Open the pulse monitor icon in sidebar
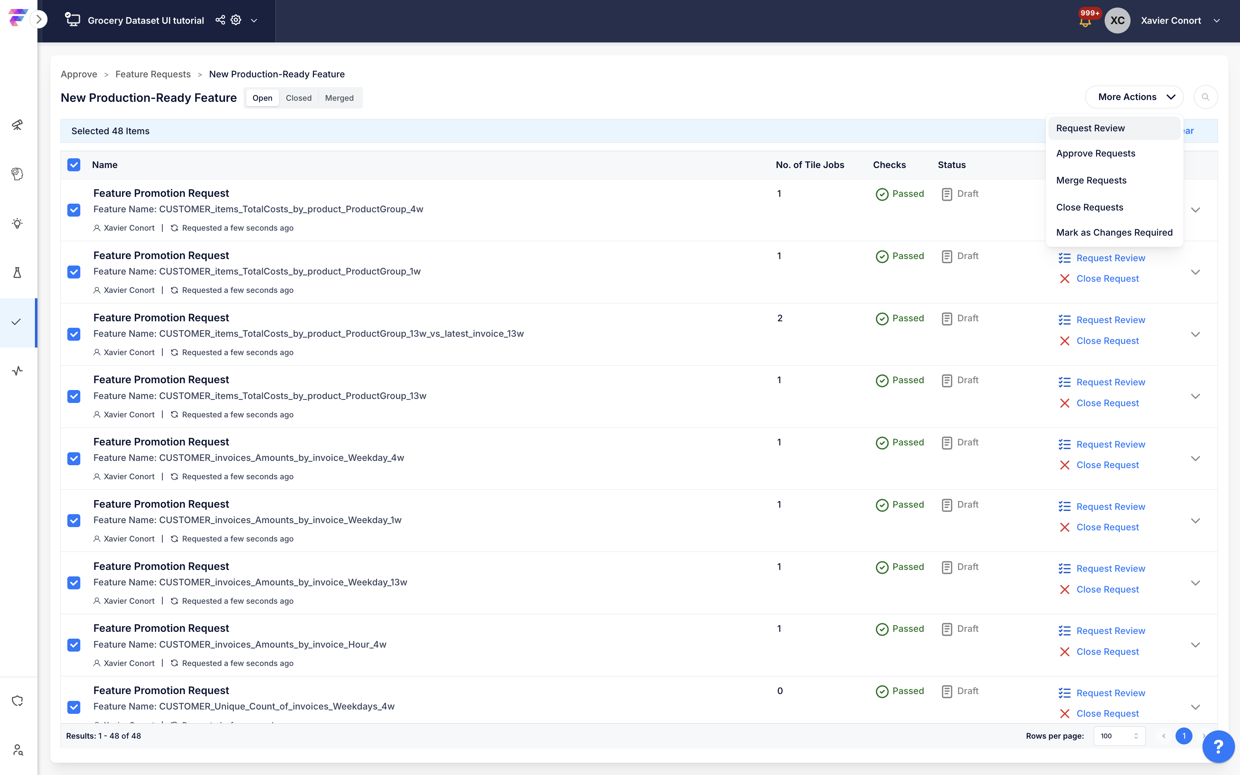This screenshot has height=775, width=1240. click(x=17, y=371)
